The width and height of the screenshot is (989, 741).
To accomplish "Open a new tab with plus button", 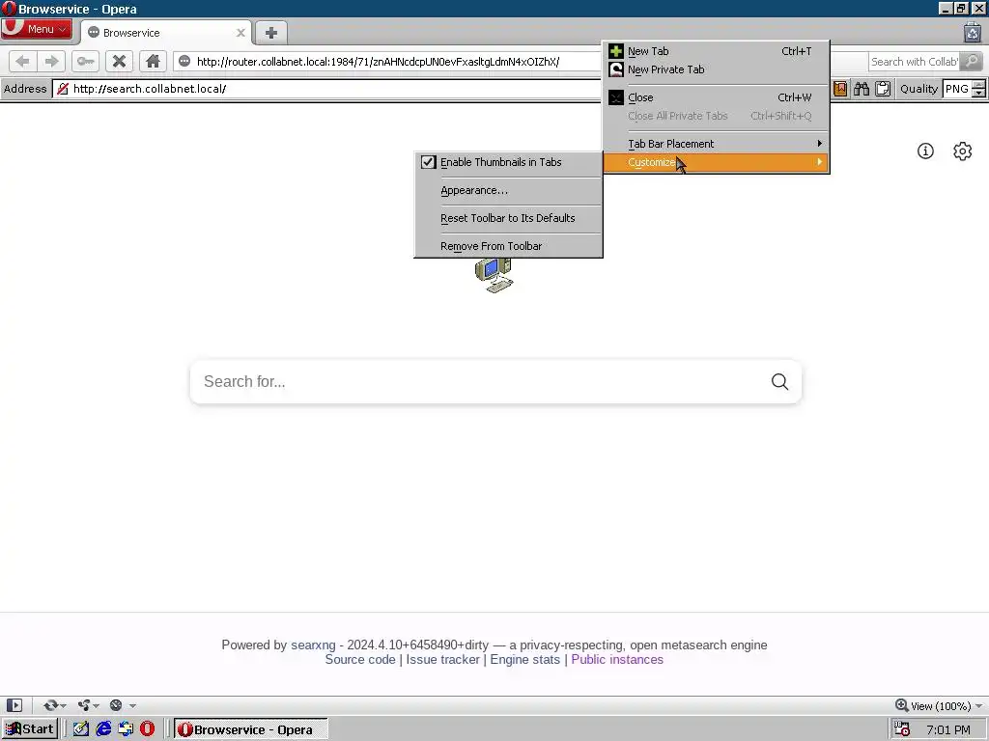I will coord(271,33).
